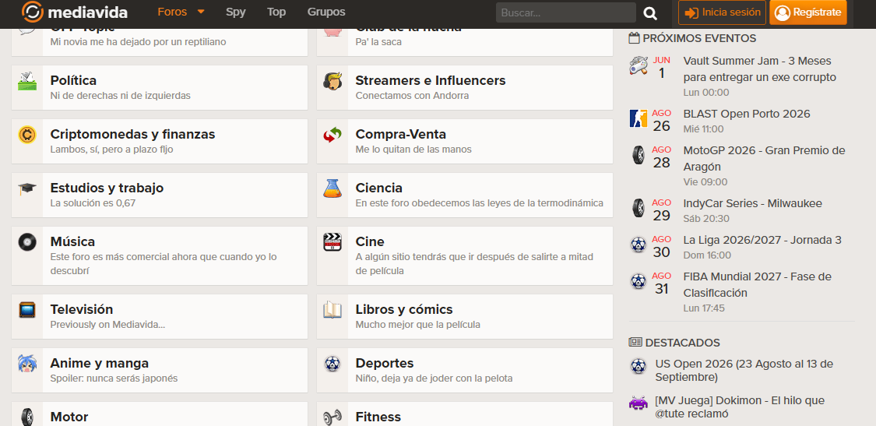Expand the Foros dropdown arrow

201,12
